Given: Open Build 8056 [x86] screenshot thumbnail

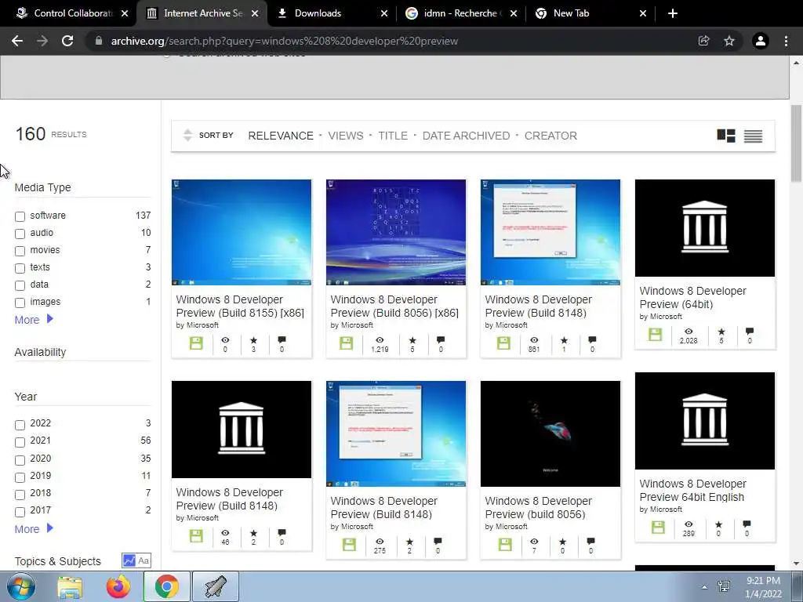Looking at the screenshot, I should (x=396, y=232).
